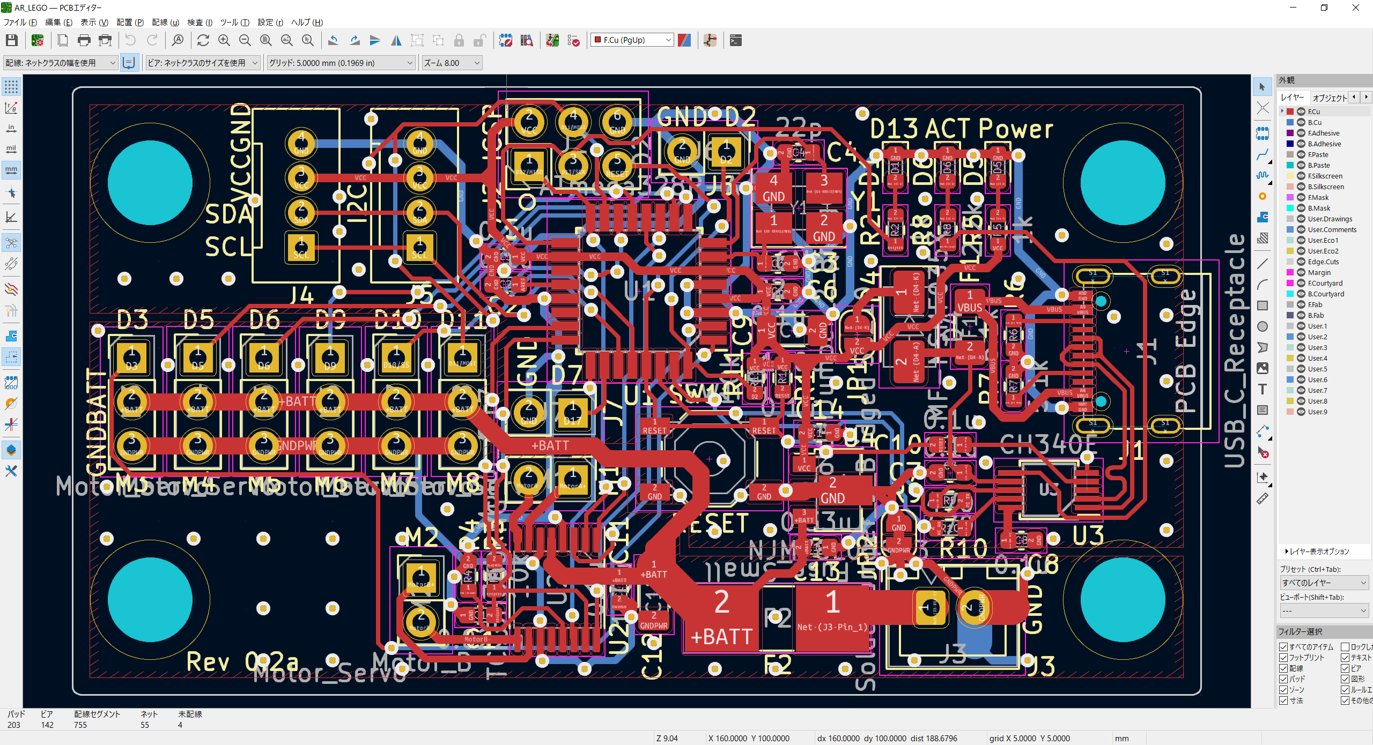
Task: Select the Edge.Cuts layer row
Action: pos(1323,262)
